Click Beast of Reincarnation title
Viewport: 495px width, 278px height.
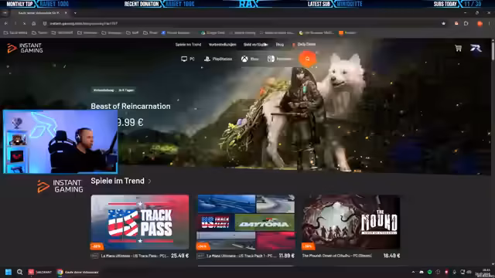click(x=131, y=107)
